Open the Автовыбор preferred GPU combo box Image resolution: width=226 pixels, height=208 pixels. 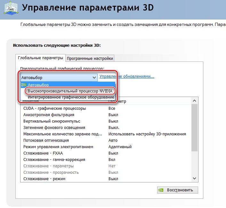pos(59,78)
